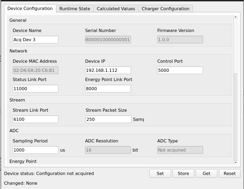Edit the Status Link Port field
The height and width of the screenshot is (189, 244).
(36, 89)
